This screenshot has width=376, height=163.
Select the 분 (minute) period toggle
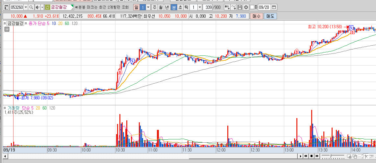[173, 8]
